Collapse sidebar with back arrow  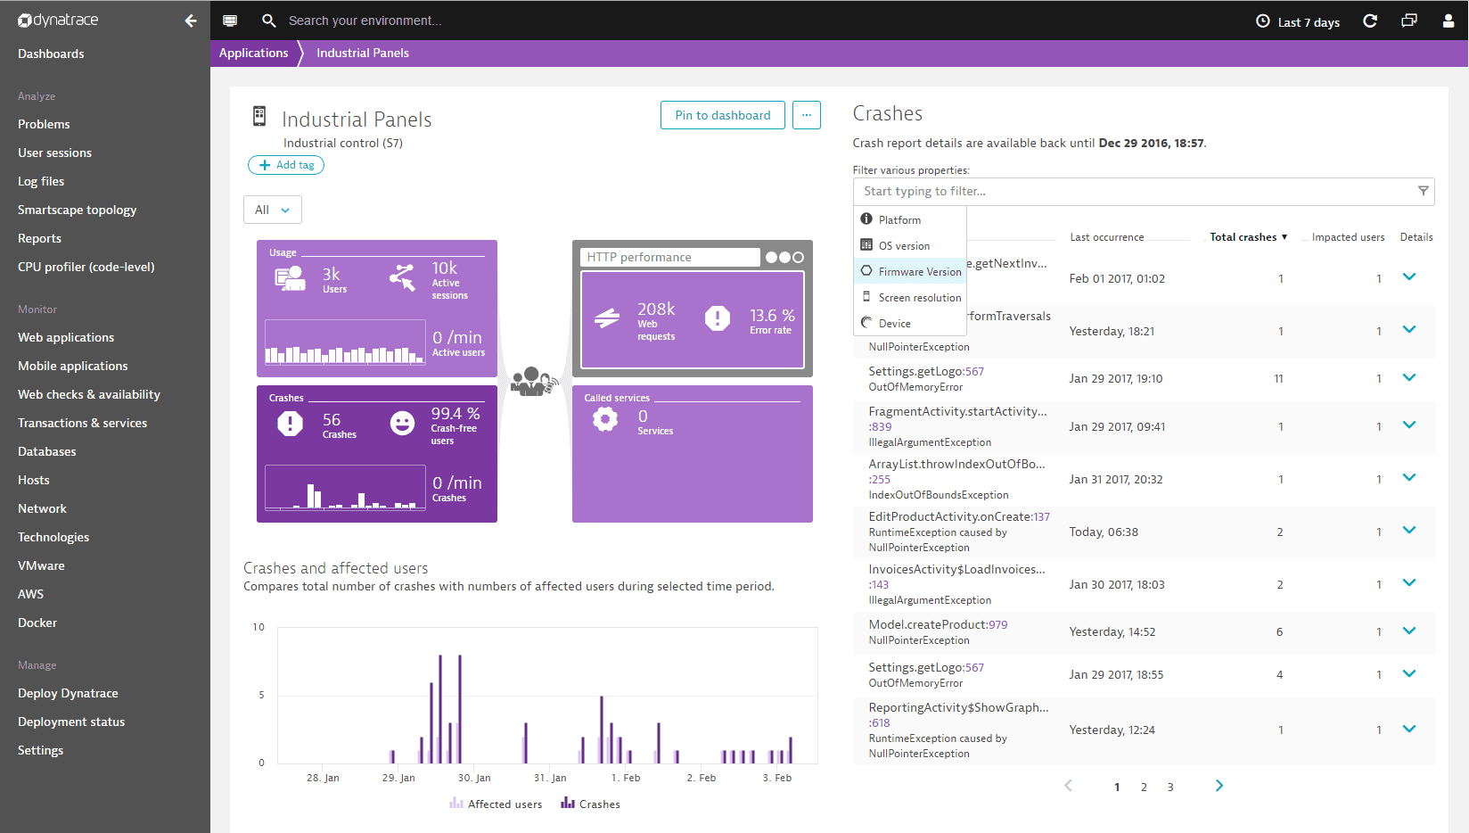click(x=191, y=21)
